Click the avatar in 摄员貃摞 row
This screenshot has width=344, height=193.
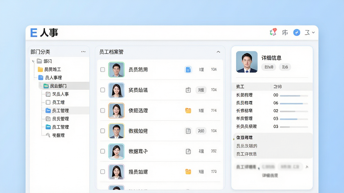pos(116,172)
